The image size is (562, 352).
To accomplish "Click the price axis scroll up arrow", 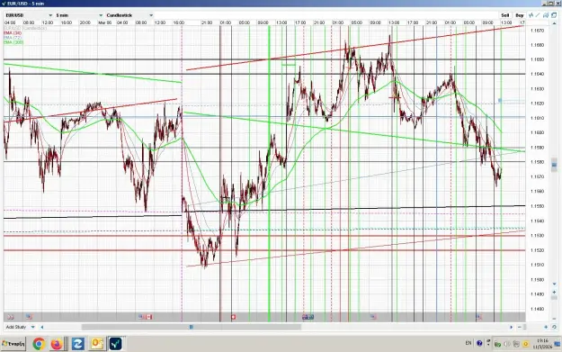I will (x=554, y=23).
